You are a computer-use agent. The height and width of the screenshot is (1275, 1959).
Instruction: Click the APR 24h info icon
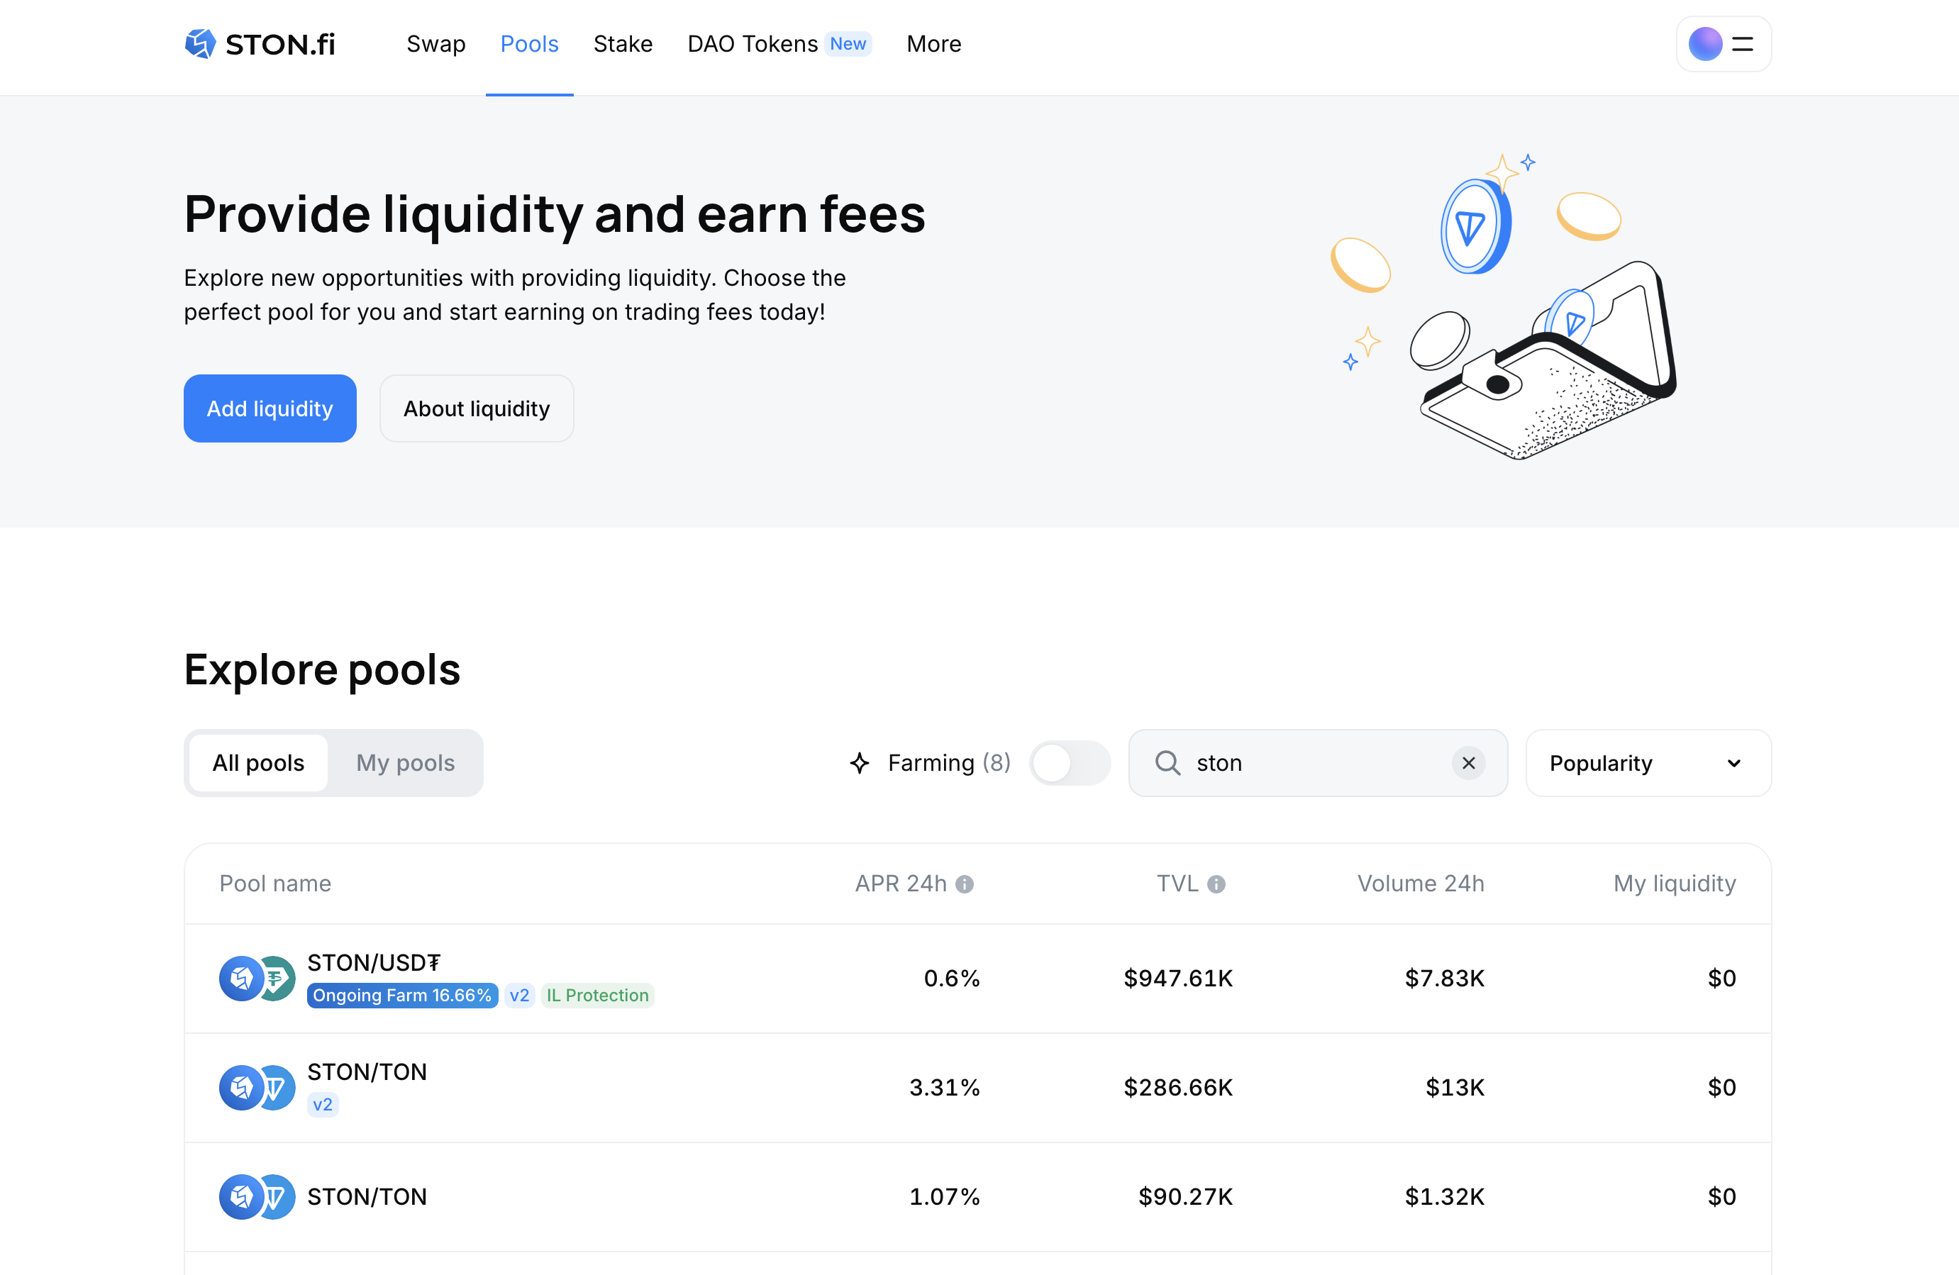click(965, 884)
